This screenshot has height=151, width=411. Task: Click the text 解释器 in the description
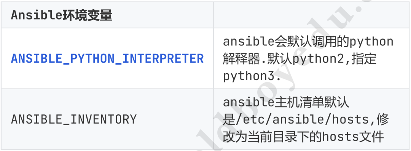pyautogui.click(x=241, y=59)
